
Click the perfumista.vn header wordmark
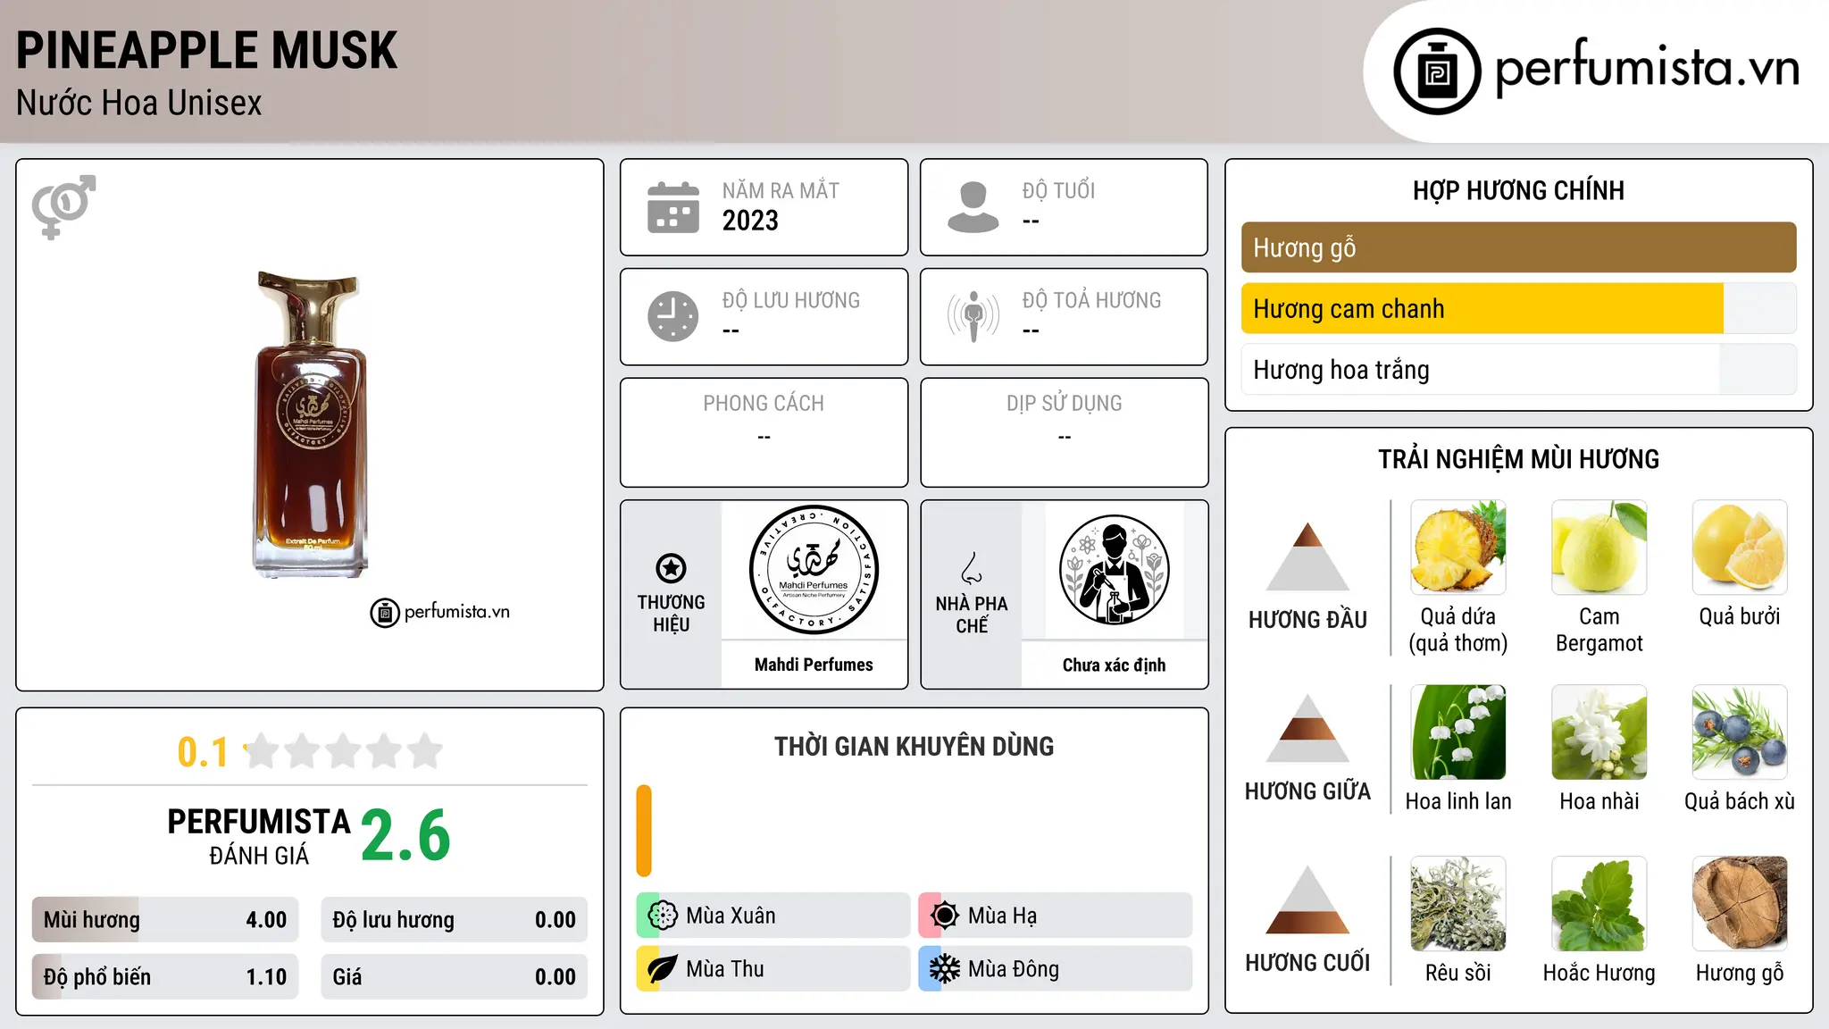1647,67
